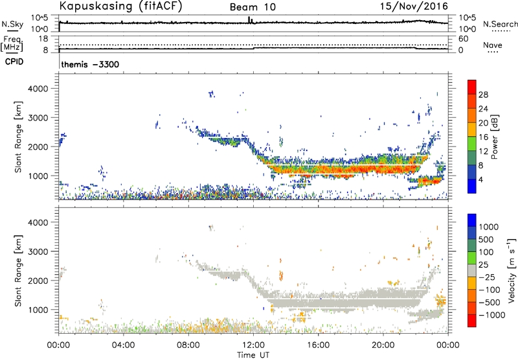Click the "12:00" time axis label

point(253,345)
